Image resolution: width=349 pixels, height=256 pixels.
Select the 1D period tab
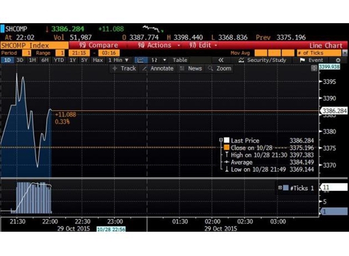coord(8,60)
